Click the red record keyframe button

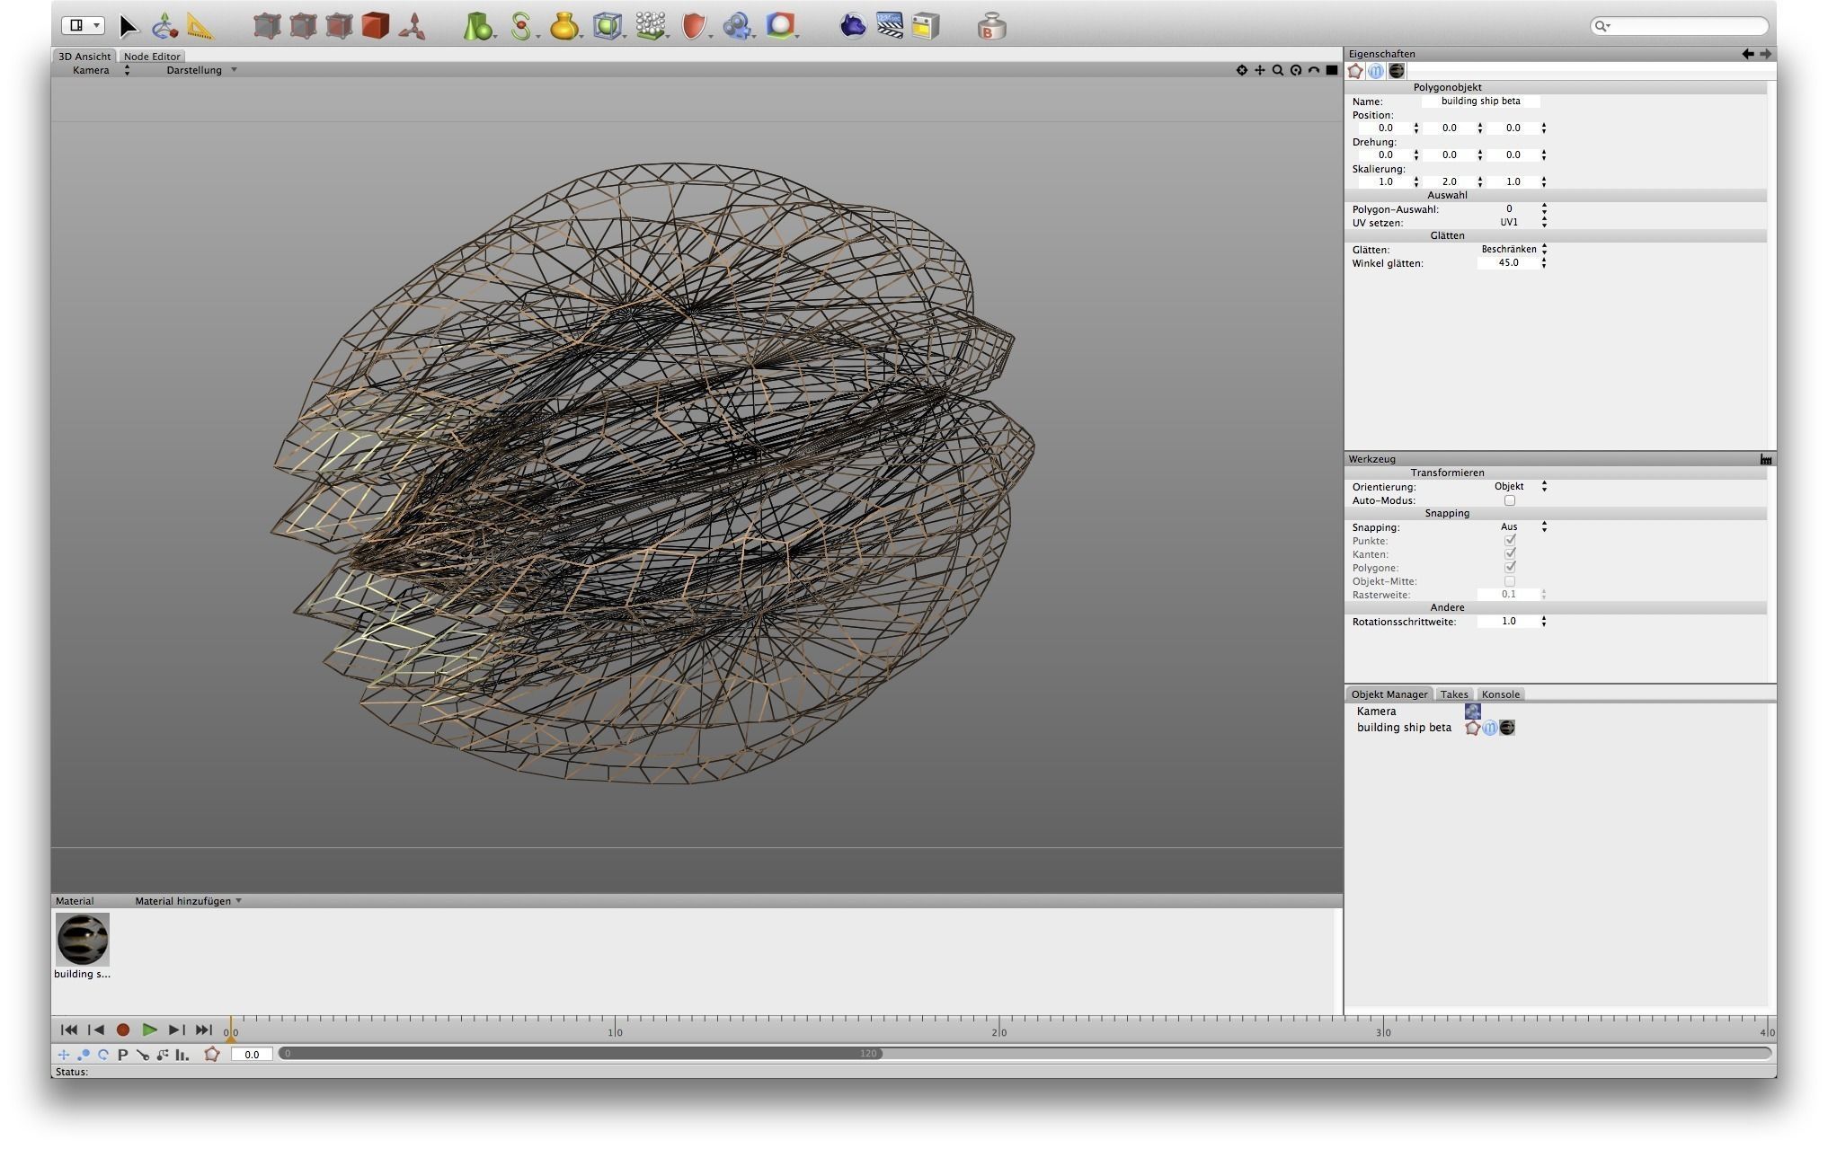tap(123, 1030)
